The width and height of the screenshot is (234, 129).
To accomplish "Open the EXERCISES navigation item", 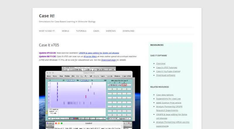I will tap(111, 31).
